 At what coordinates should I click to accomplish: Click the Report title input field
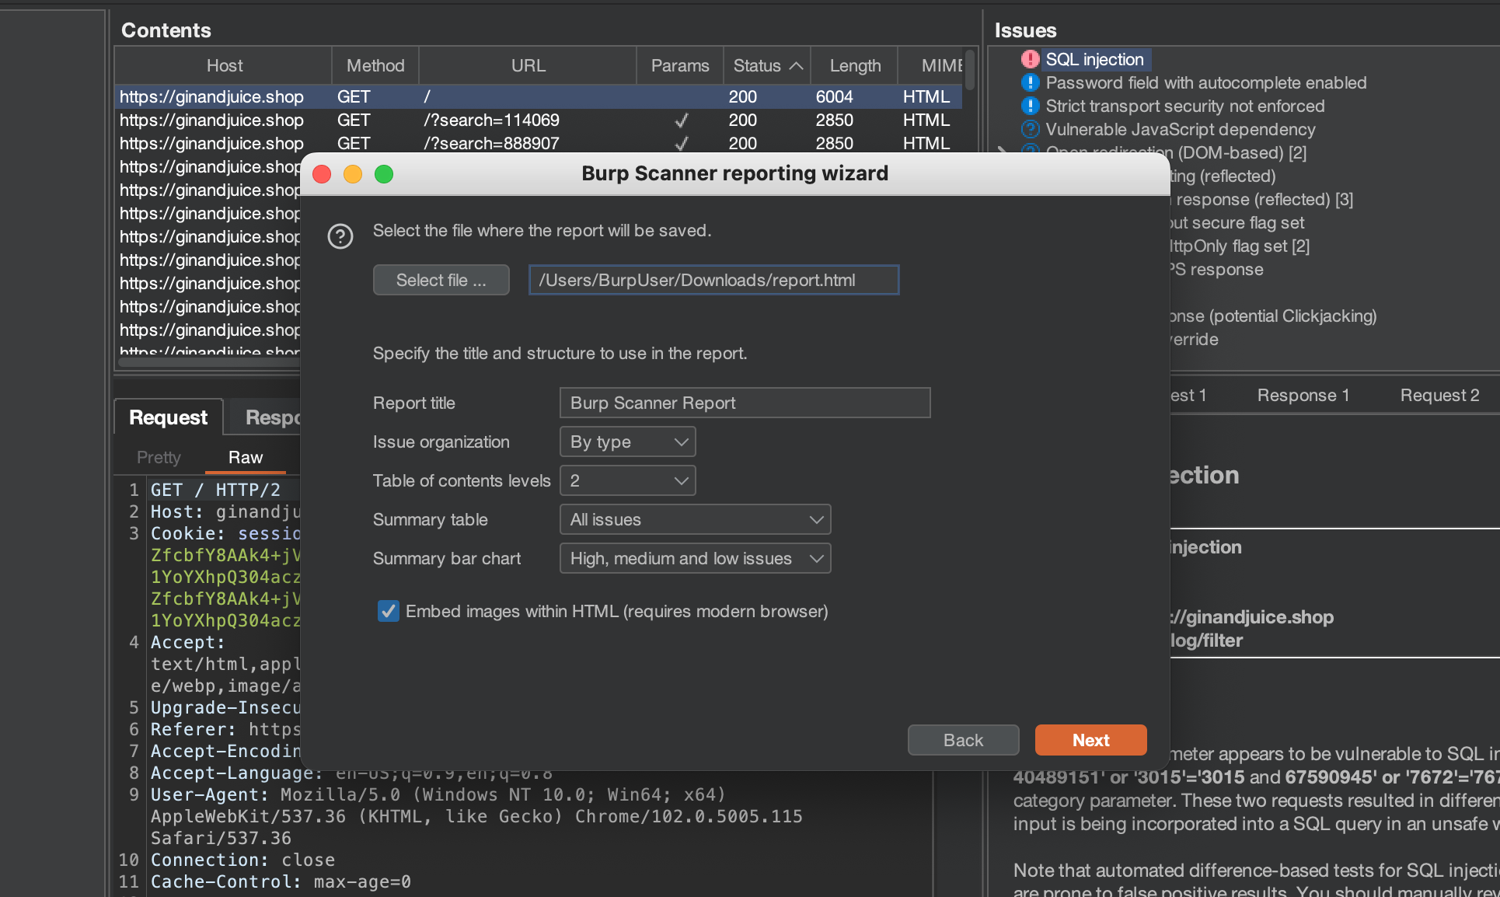click(x=745, y=403)
